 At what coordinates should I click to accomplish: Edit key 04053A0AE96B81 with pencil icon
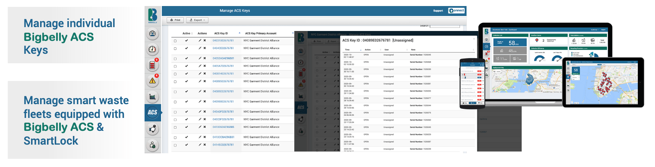200,58
